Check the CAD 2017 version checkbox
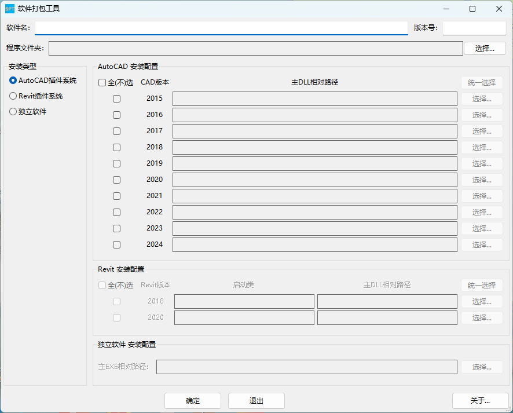Image resolution: width=513 pixels, height=413 pixels. pyautogui.click(x=116, y=131)
